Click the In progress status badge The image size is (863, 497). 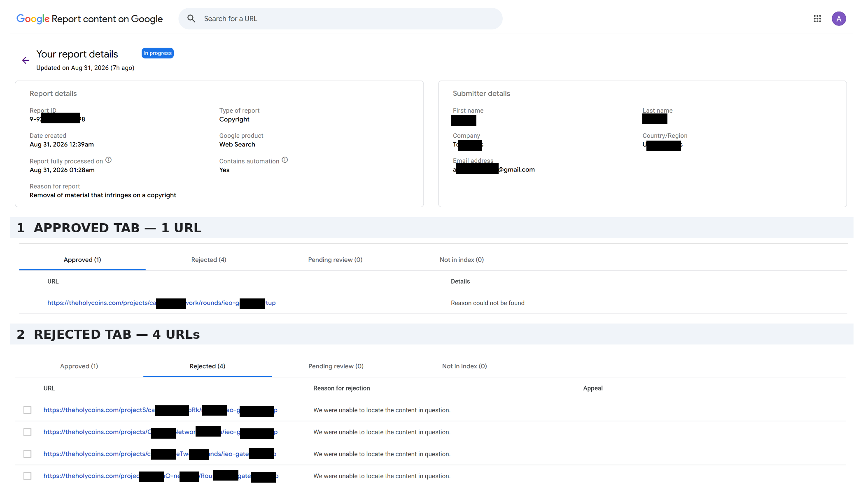[x=158, y=53]
